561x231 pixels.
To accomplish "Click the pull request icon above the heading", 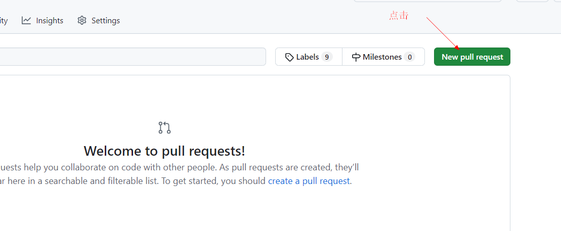I will tap(164, 128).
